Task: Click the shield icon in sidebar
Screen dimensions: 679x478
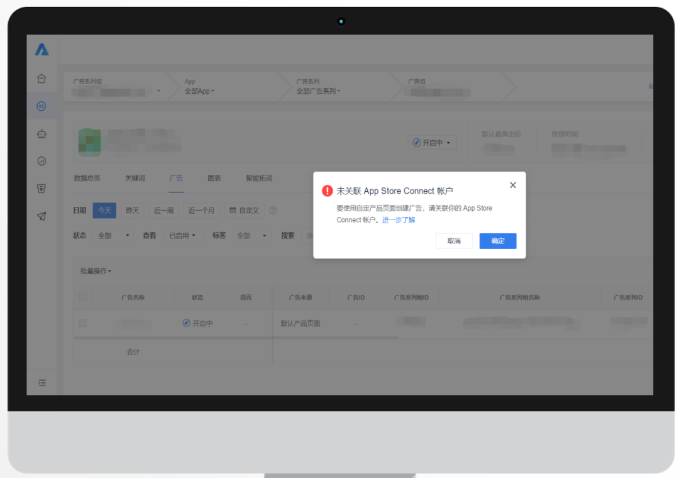Action: [41, 189]
